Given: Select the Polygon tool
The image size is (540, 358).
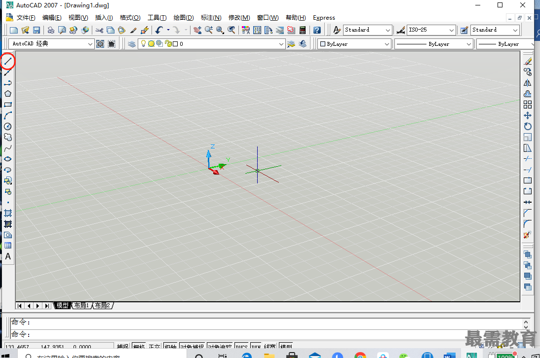Looking at the screenshot, I should click(x=8, y=94).
